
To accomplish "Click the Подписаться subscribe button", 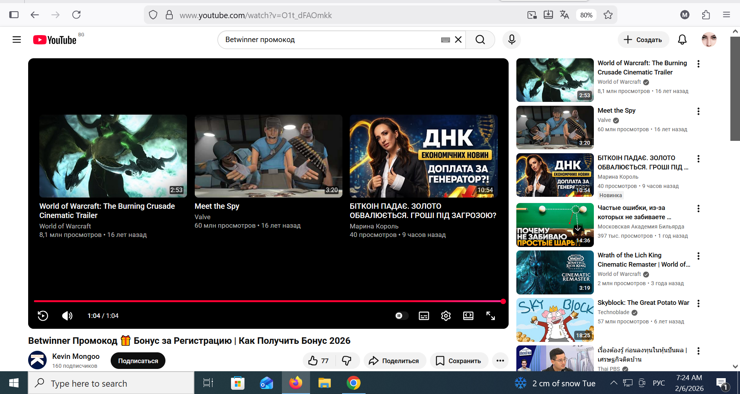I will pos(138,361).
